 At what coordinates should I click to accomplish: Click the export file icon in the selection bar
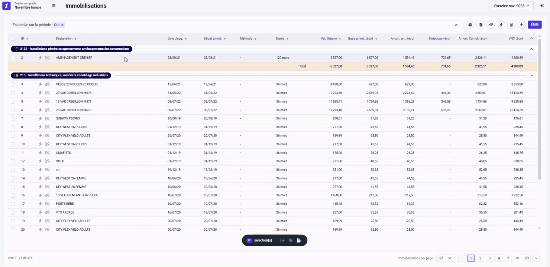[x=299, y=241]
